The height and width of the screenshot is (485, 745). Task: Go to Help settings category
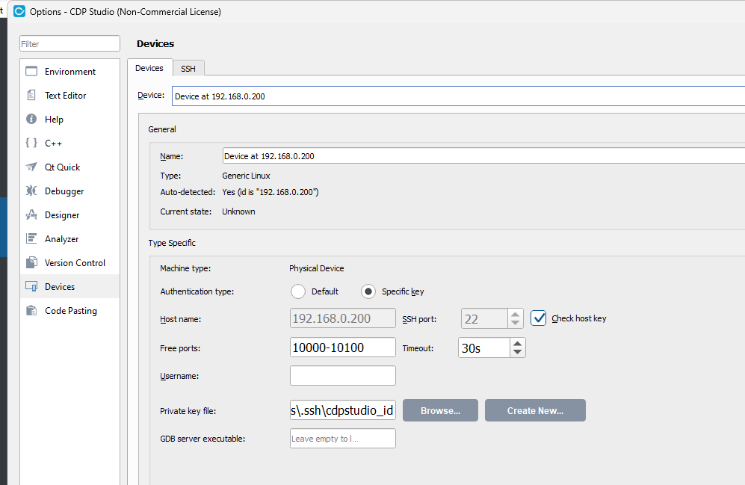69,120
